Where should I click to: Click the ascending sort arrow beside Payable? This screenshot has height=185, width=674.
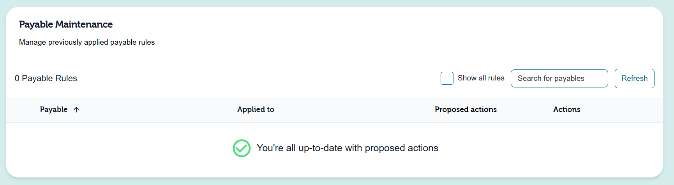click(76, 110)
